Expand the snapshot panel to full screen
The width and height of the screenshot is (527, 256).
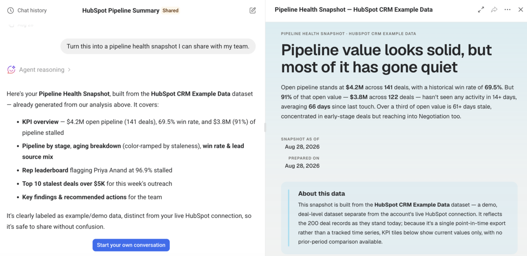pyautogui.click(x=481, y=10)
